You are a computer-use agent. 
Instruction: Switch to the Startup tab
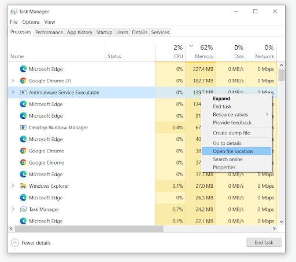pos(104,32)
